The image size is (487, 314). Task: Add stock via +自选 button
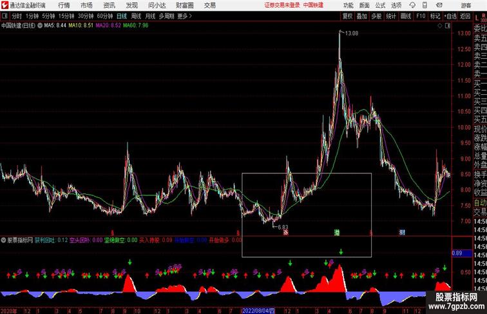click(450, 16)
